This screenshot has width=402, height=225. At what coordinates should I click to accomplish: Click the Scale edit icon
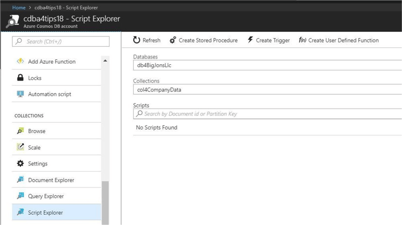point(20,147)
